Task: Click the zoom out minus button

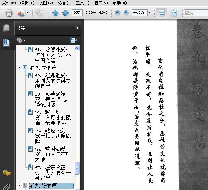Action: [118, 13]
